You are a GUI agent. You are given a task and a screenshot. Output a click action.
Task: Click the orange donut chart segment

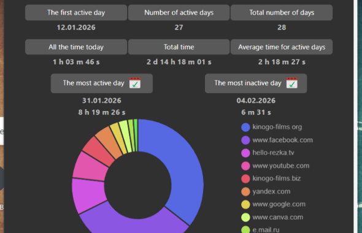pos(109,141)
